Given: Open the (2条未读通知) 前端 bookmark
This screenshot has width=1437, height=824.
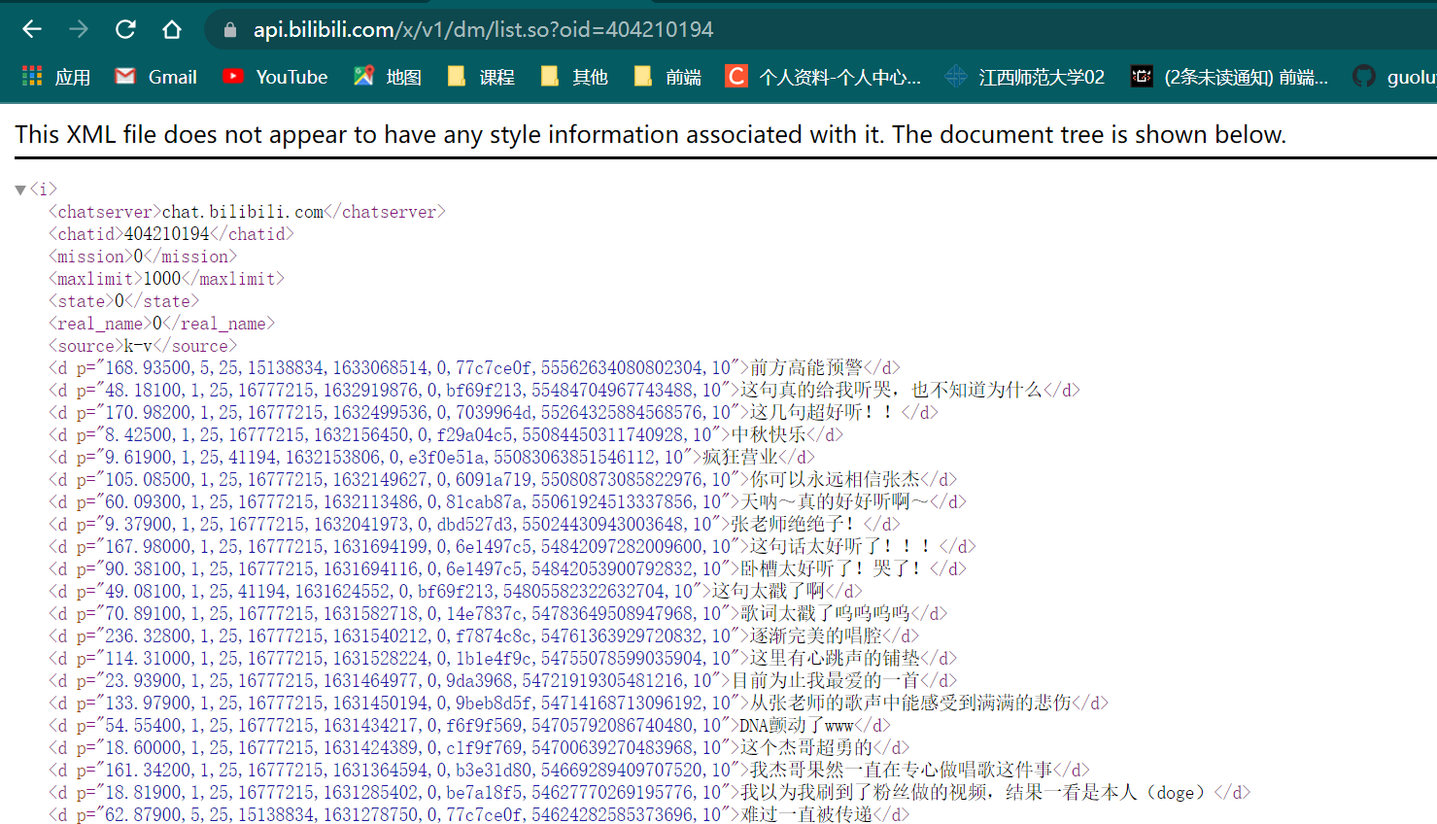Looking at the screenshot, I should (1229, 77).
